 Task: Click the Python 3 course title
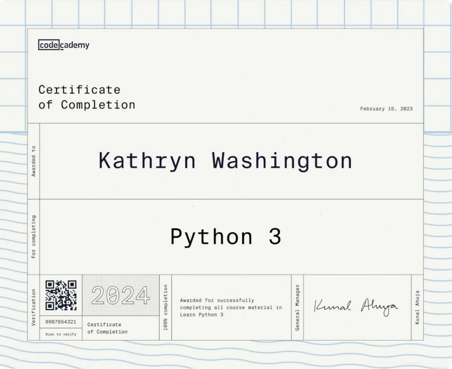pos(226,236)
